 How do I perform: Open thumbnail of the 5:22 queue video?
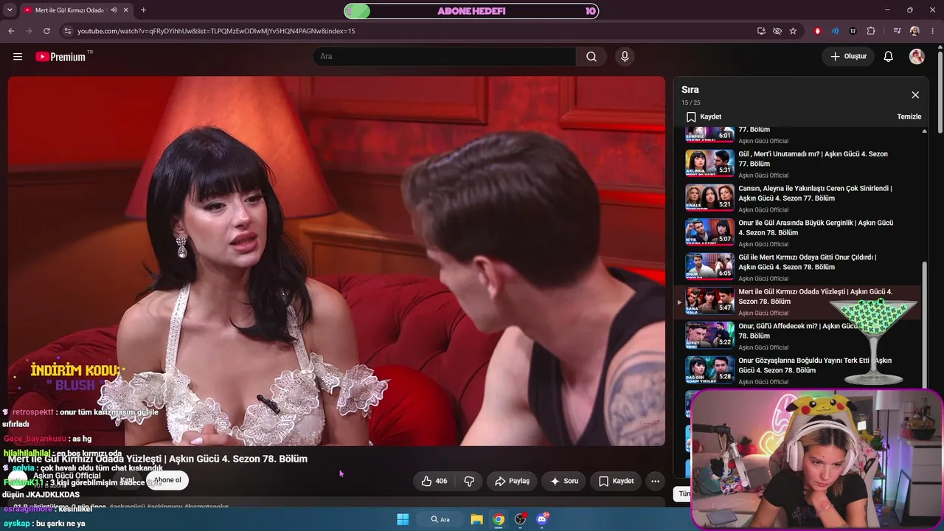pos(709,336)
